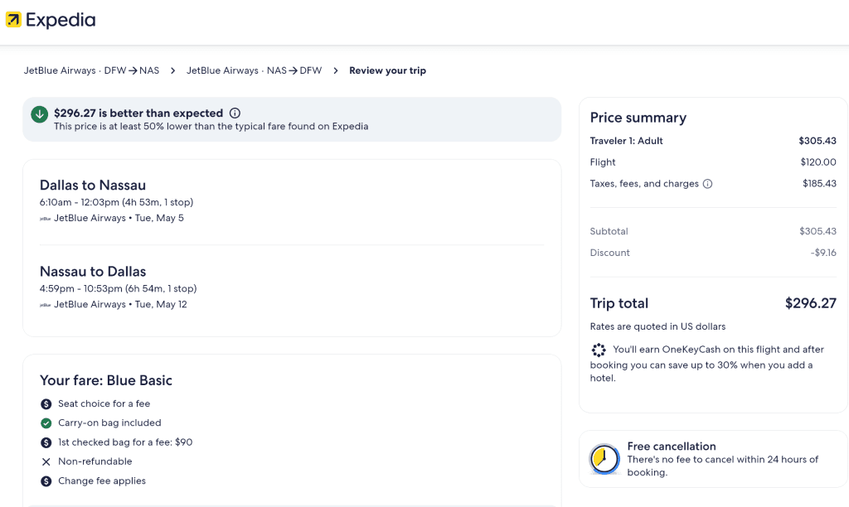Click the green price drop arrow icon
This screenshot has width=849, height=507.
[x=39, y=114]
